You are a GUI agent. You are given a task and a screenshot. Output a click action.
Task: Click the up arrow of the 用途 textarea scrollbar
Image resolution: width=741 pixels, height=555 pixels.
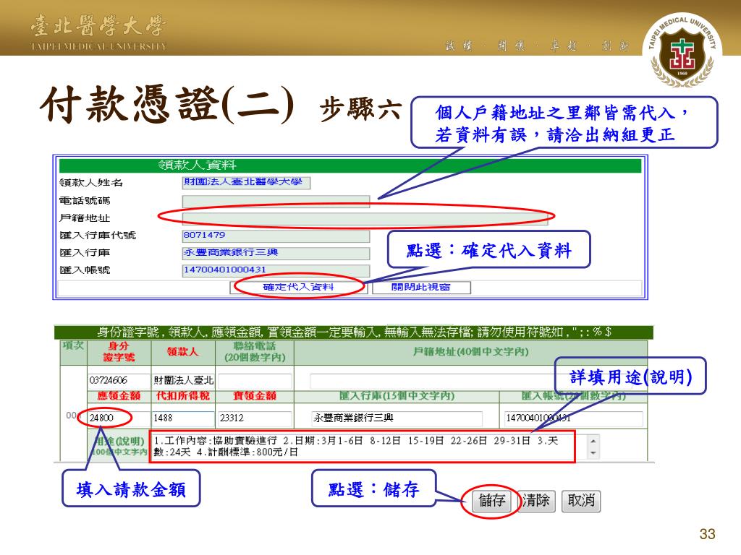(x=593, y=440)
